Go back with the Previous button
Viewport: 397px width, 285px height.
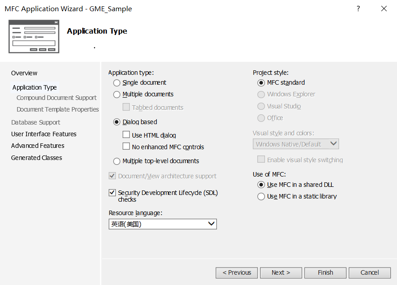pos(237,272)
